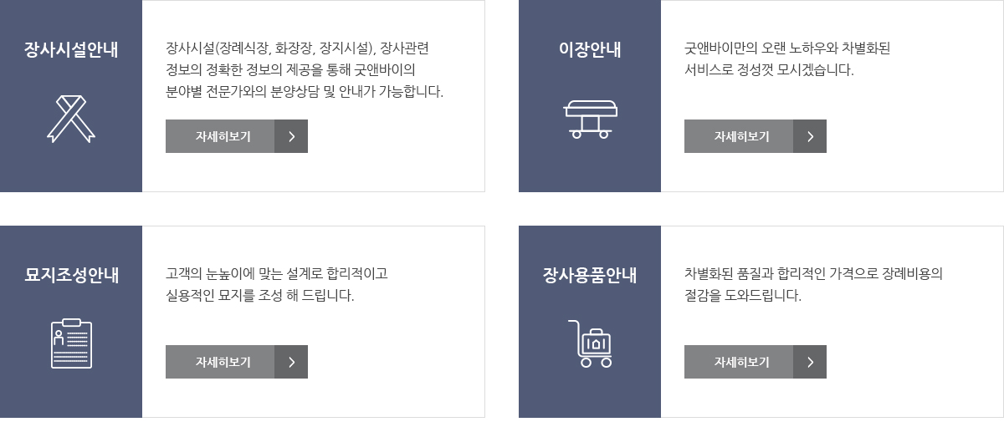This screenshot has height=422, width=1004.
Task: Click the shopping cart icon under 장사용품안내
Action: click(590, 343)
